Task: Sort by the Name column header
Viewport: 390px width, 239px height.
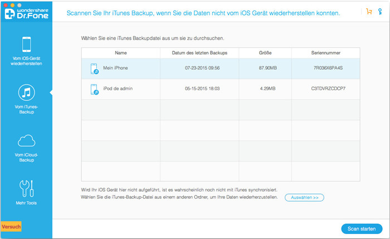Action: [x=121, y=53]
